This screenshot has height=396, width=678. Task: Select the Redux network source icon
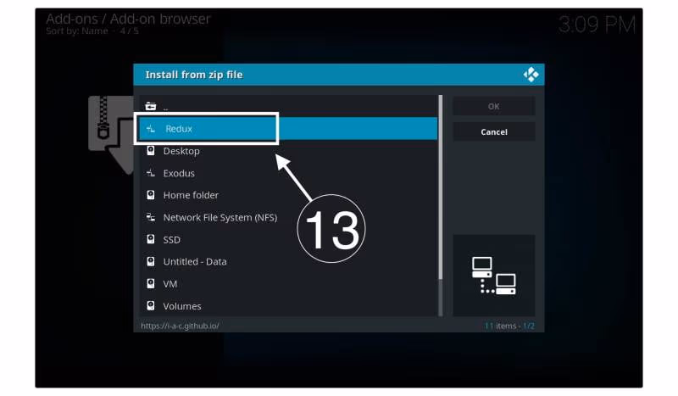[x=151, y=129]
